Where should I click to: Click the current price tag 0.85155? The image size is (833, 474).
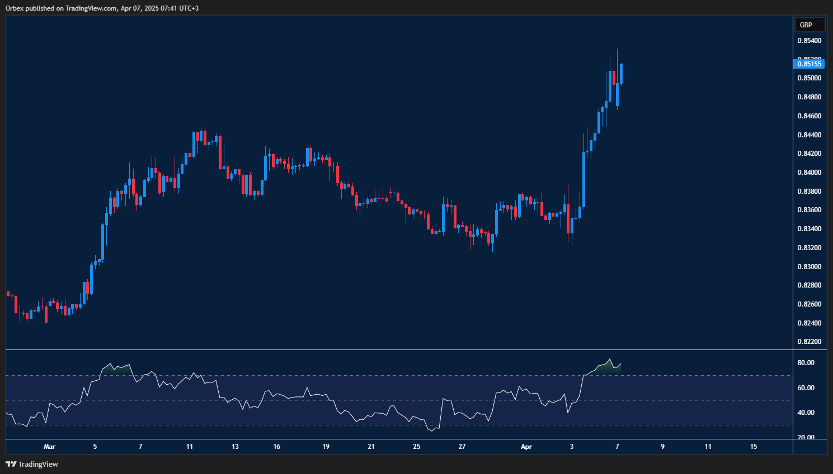809,64
